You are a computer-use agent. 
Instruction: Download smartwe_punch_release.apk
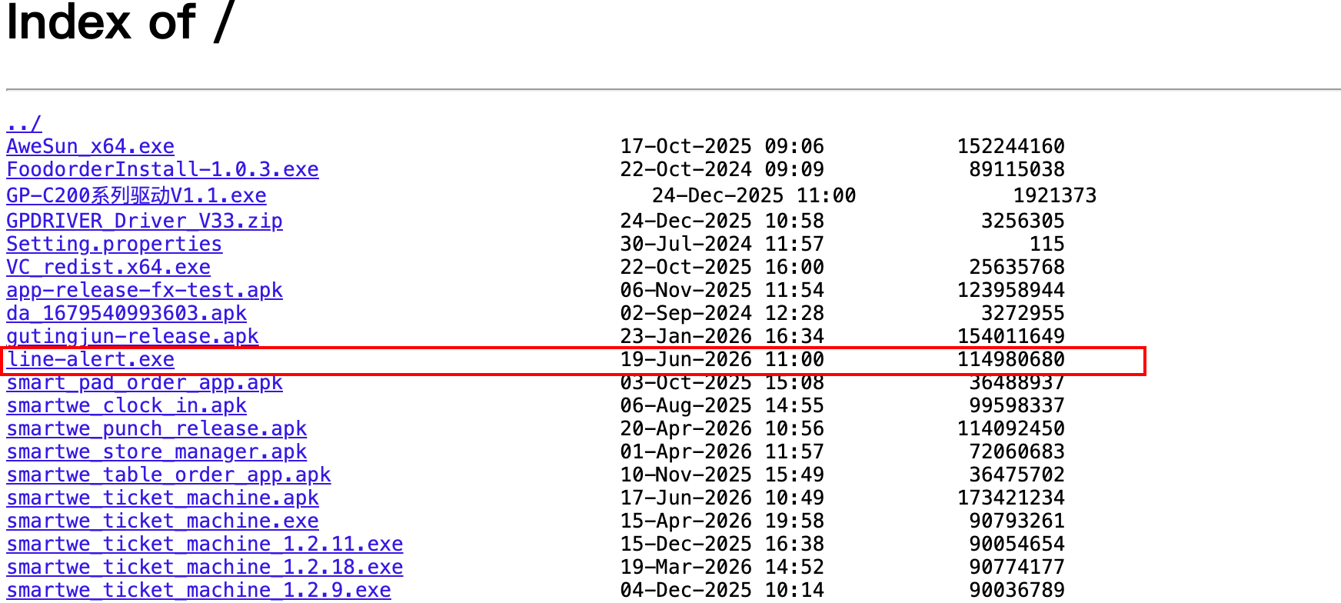click(156, 428)
